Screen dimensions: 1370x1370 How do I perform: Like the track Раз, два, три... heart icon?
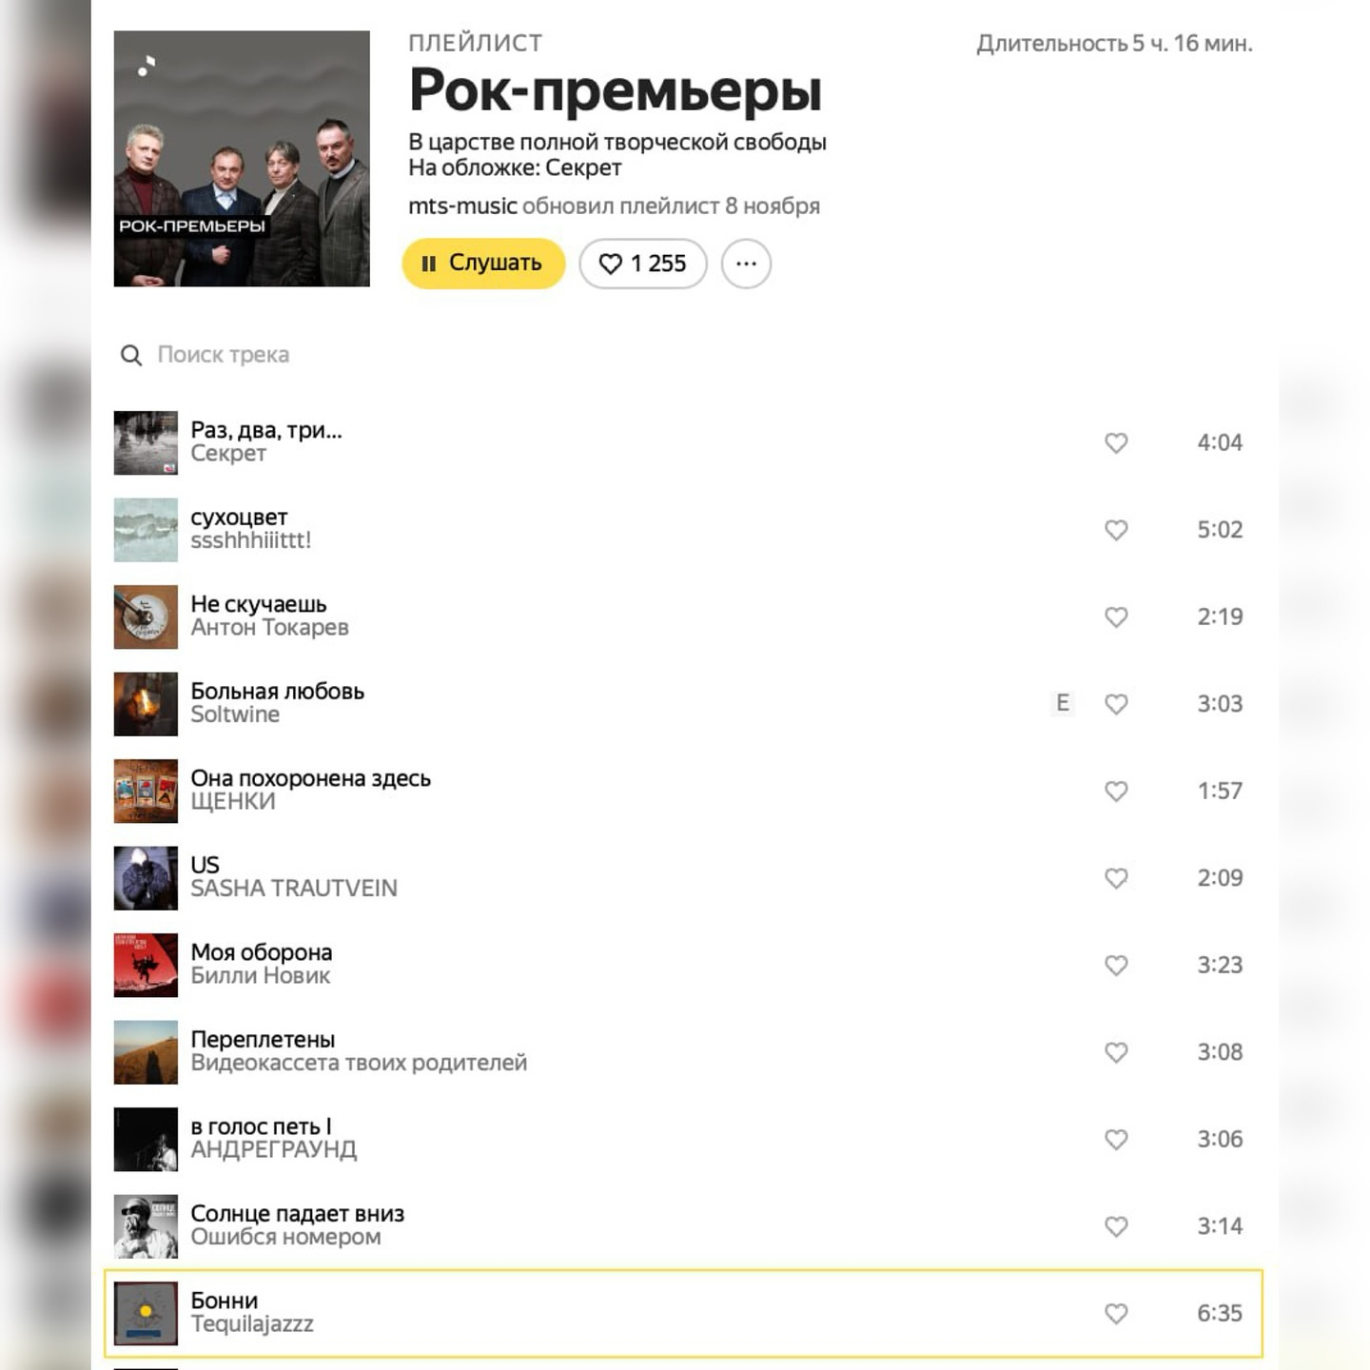pyautogui.click(x=1116, y=443)
